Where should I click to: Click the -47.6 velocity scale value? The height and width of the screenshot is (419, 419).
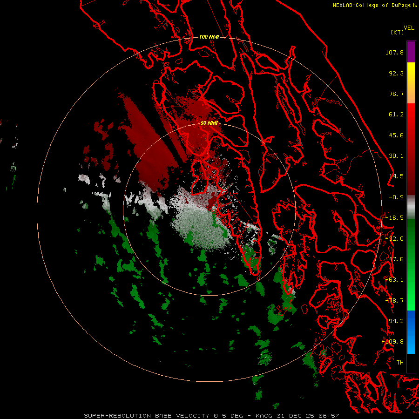pyautogui.click(x=394, y=259)
